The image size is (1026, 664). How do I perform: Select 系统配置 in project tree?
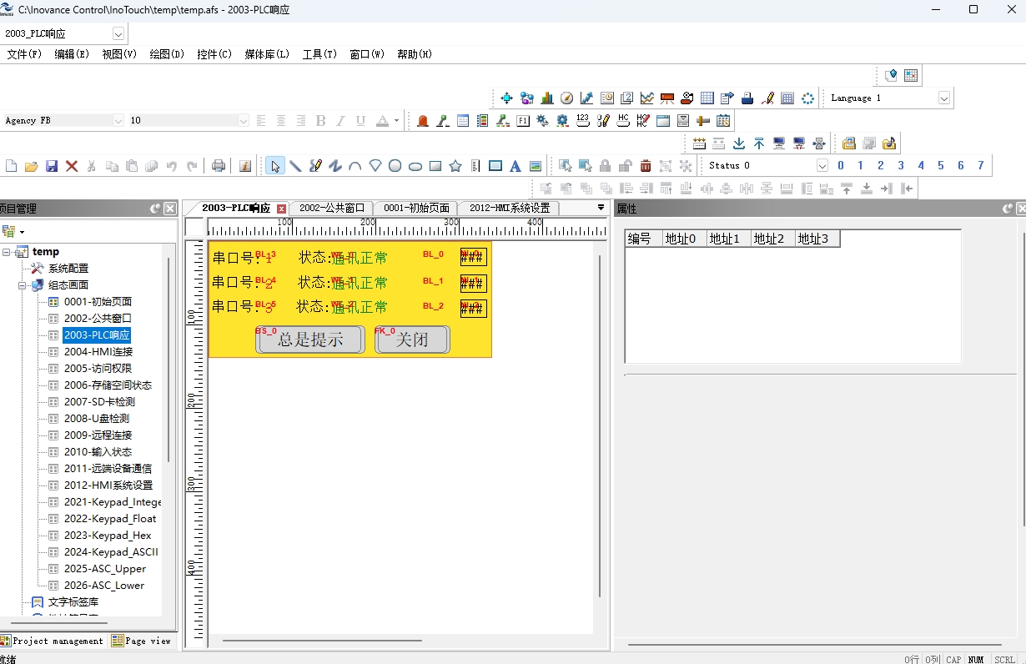(x=68, y=269)
